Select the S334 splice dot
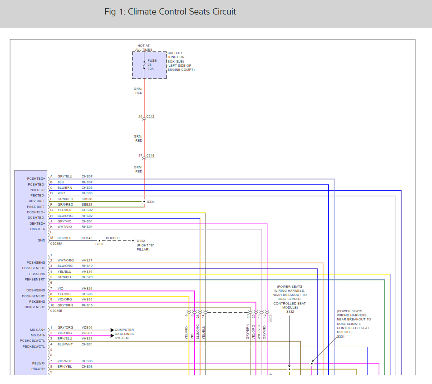The height and width of the screenshot is (384, 432). [144, 201]
